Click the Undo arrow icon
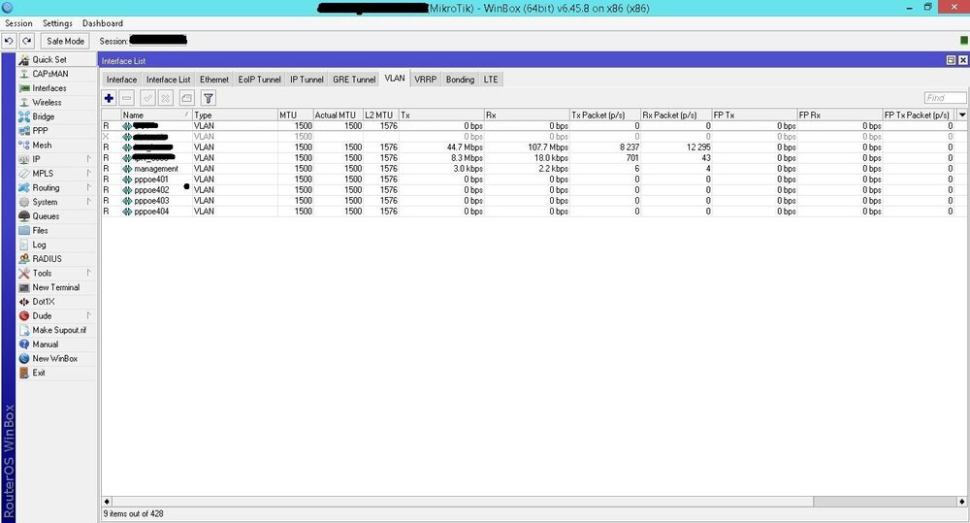 tap(9, 41)
